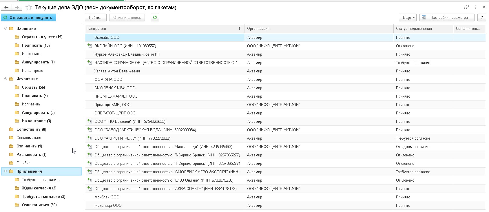Sort by Статус подключения column header
This screenshot has height=212, width=489.
[423, 28]
